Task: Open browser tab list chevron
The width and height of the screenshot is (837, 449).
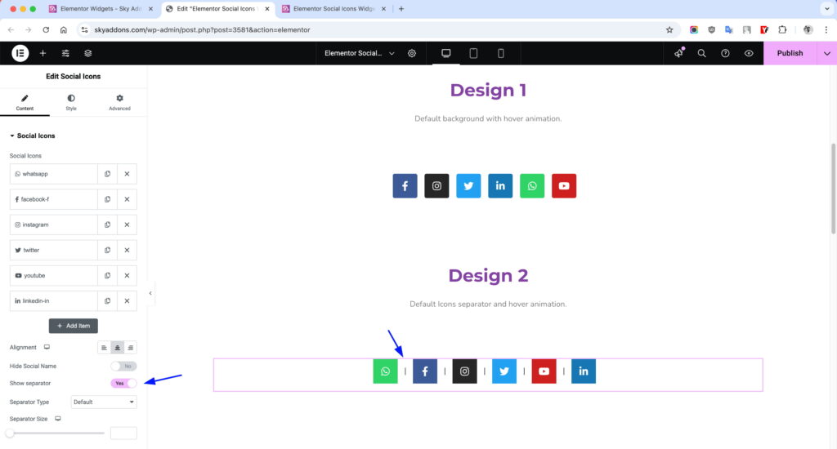Action: (827, 9)
